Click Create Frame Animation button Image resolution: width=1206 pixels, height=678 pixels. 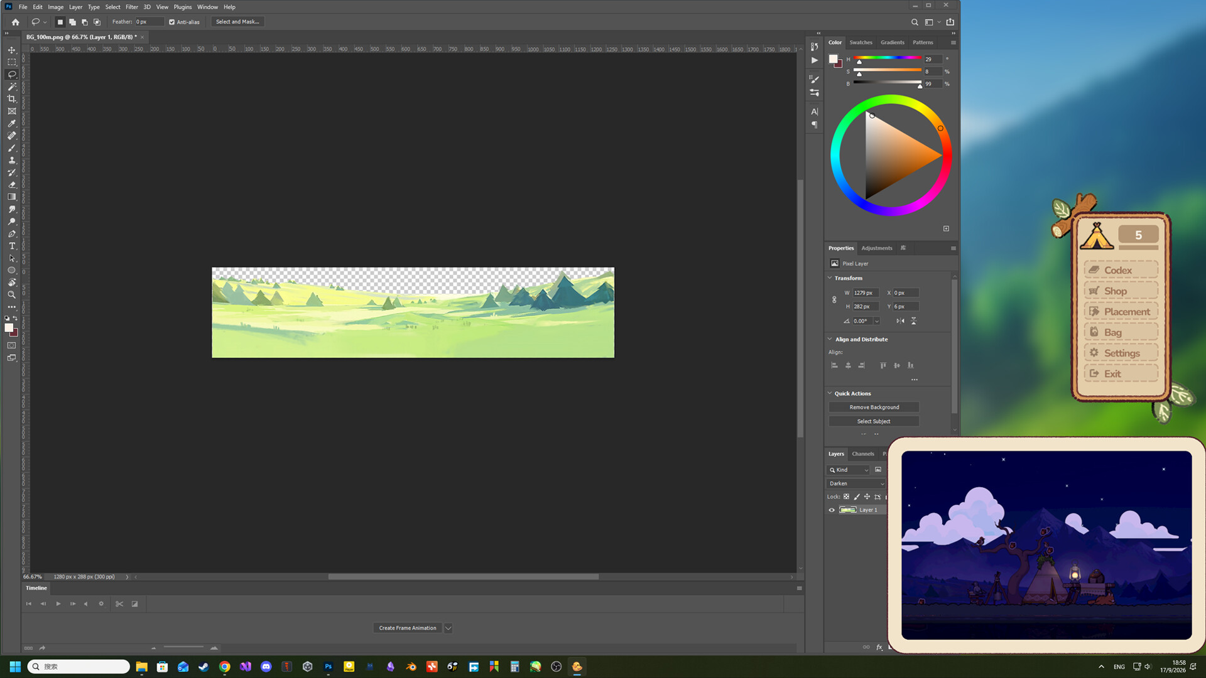(408, 628)
